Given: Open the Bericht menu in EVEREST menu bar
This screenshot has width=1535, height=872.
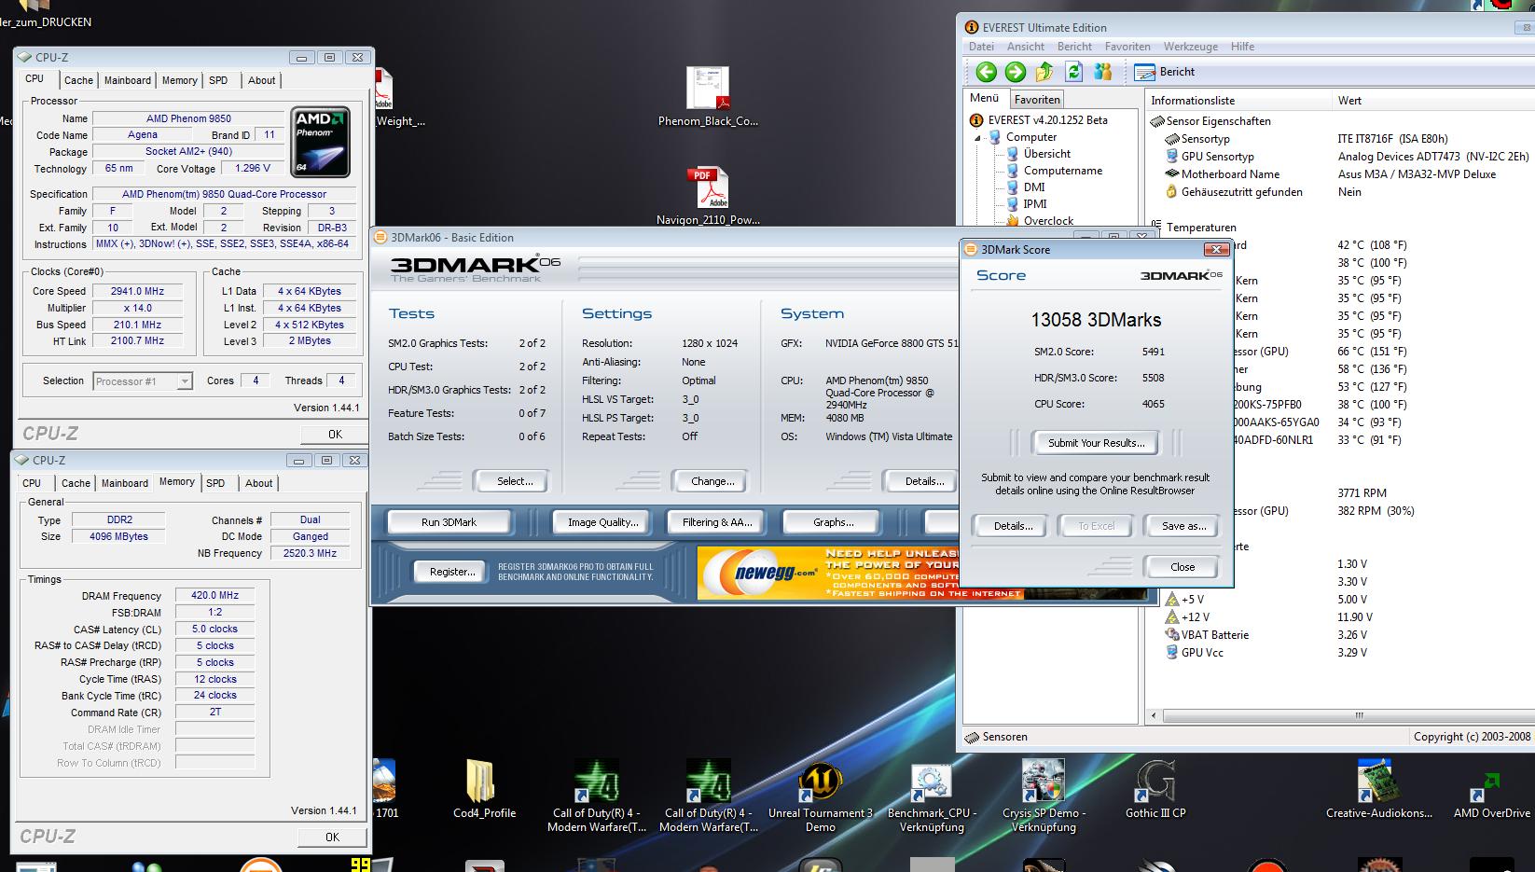Looking at the screenshot, I should [x=1074, y=47].
